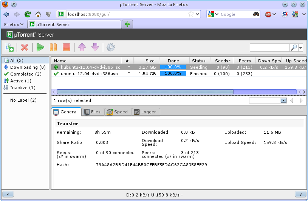The height and width of the screenshot is (201, 308).
Task: Select the kubuntu-12.04-dvd-i386.iso row
Action: (179, 67)
